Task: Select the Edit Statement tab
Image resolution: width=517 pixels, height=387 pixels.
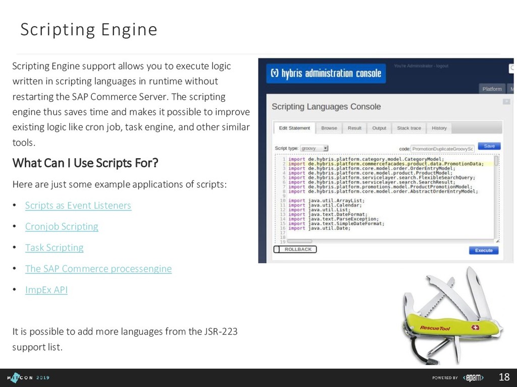Action: [x=294, y=128]
